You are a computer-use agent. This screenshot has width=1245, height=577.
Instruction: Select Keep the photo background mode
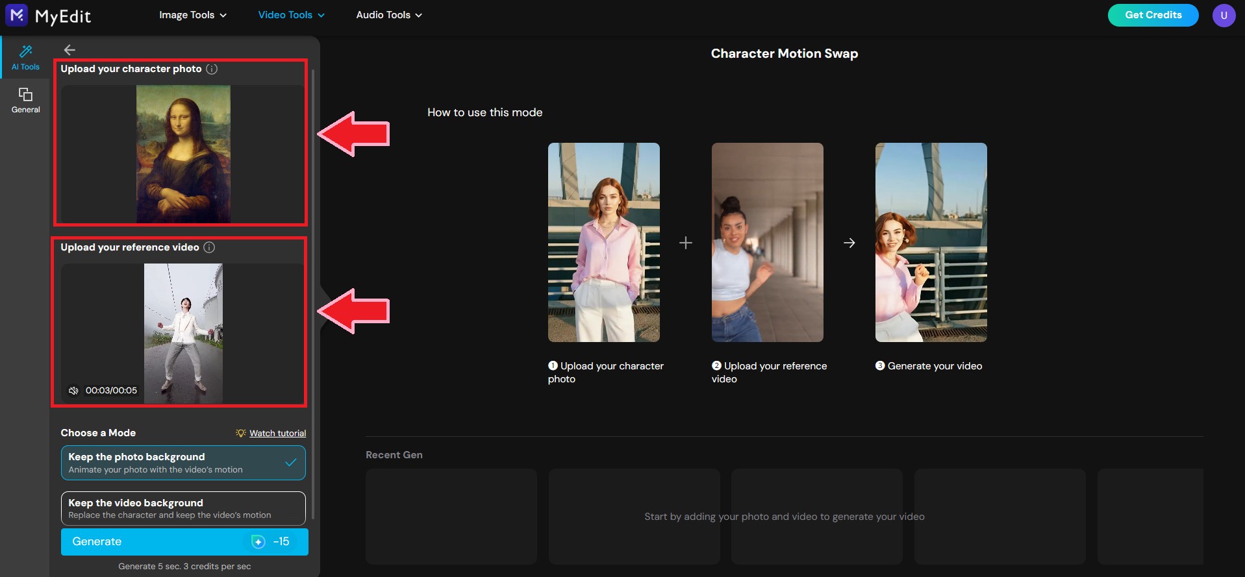(183, 463)
